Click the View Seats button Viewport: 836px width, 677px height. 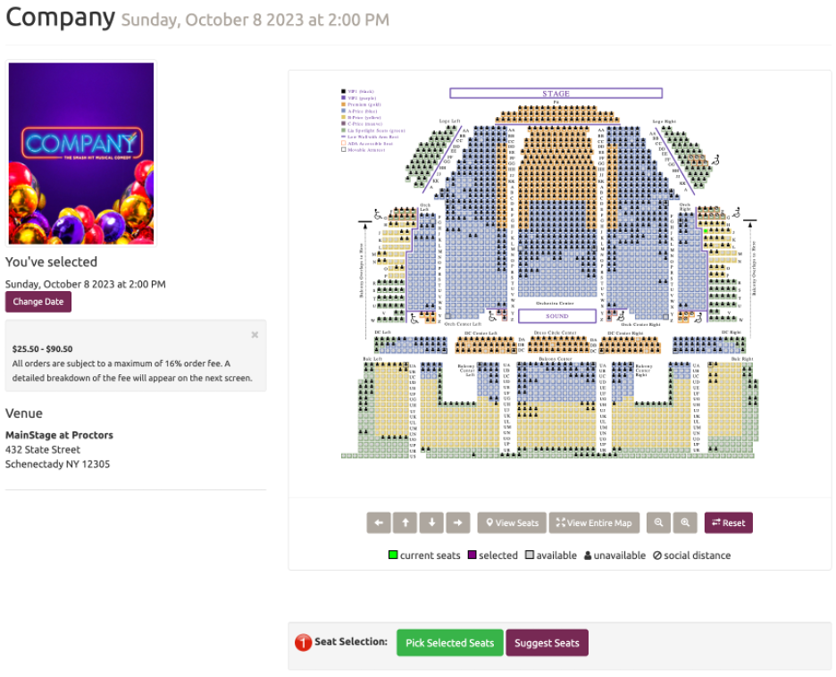point(512,522)
